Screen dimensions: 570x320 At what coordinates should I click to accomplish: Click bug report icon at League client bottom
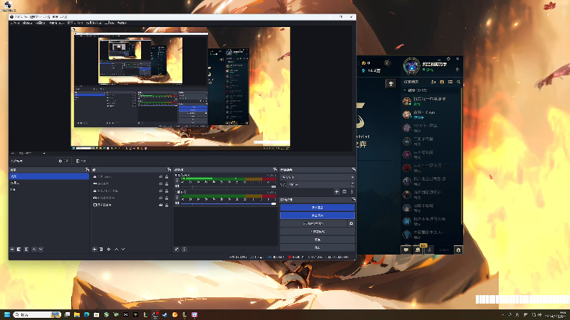click(458, 250)
